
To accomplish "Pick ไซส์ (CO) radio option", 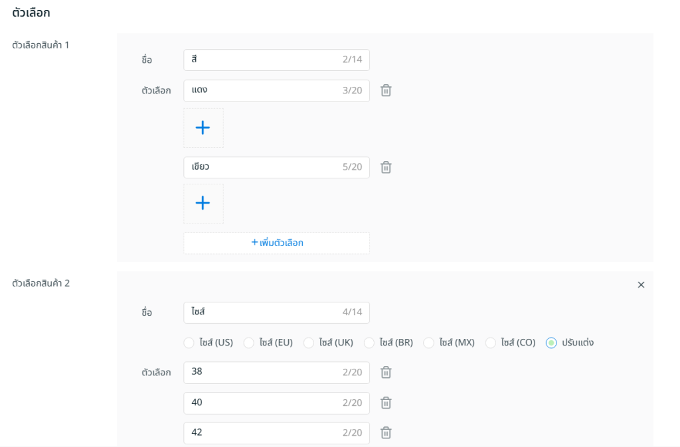I will point(491,343).
